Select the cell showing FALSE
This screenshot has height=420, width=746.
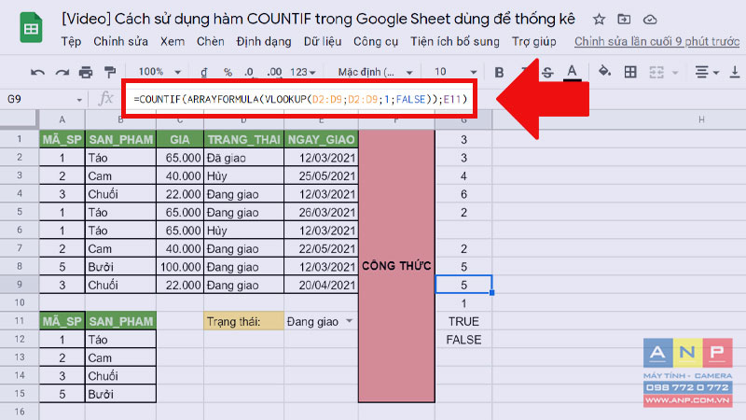tap(463, 340)
